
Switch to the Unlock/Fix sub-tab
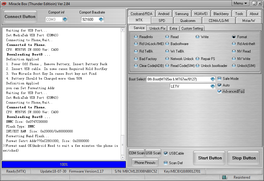pos(157,29)
